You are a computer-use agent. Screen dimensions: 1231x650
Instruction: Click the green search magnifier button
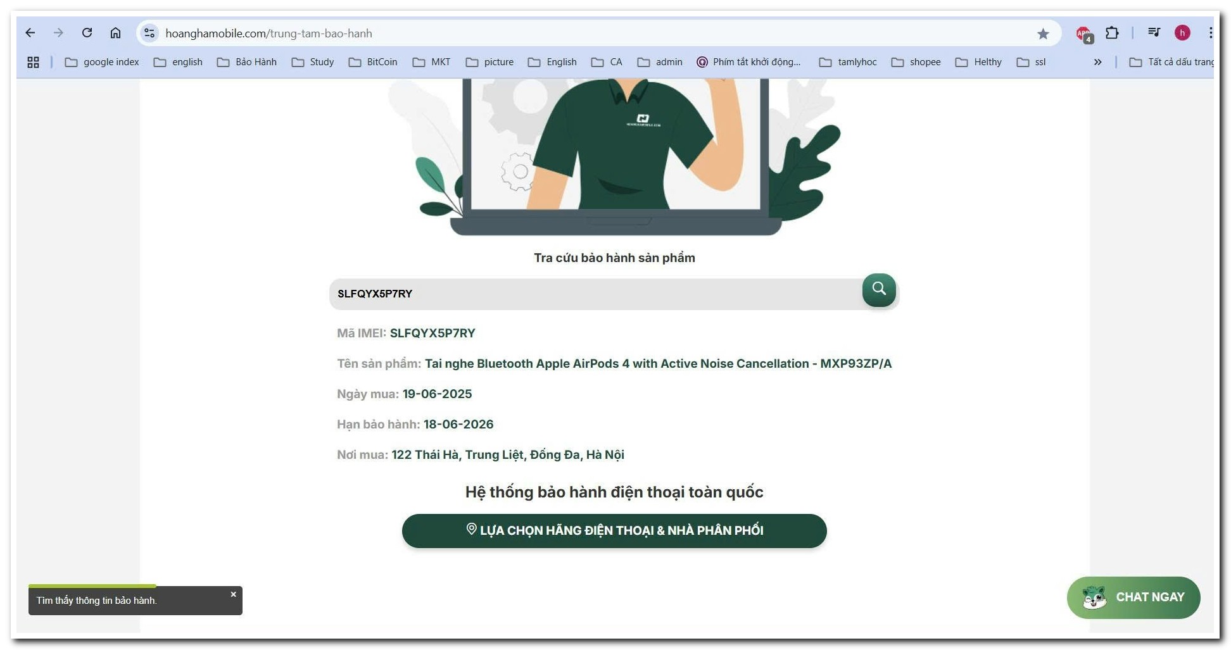coord(879,290)
